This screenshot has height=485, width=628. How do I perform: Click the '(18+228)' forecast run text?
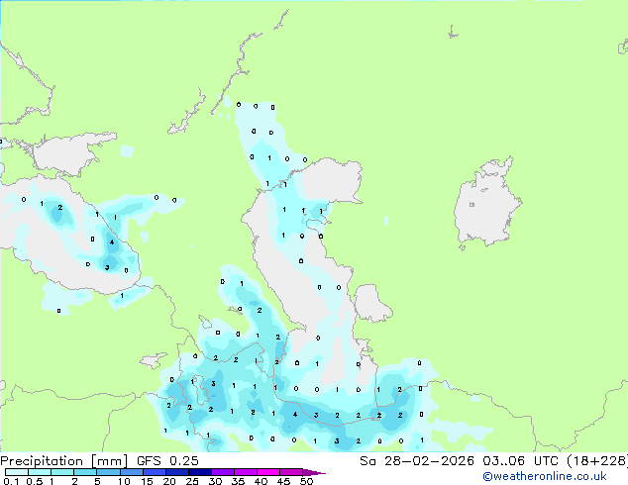[597, 461]
